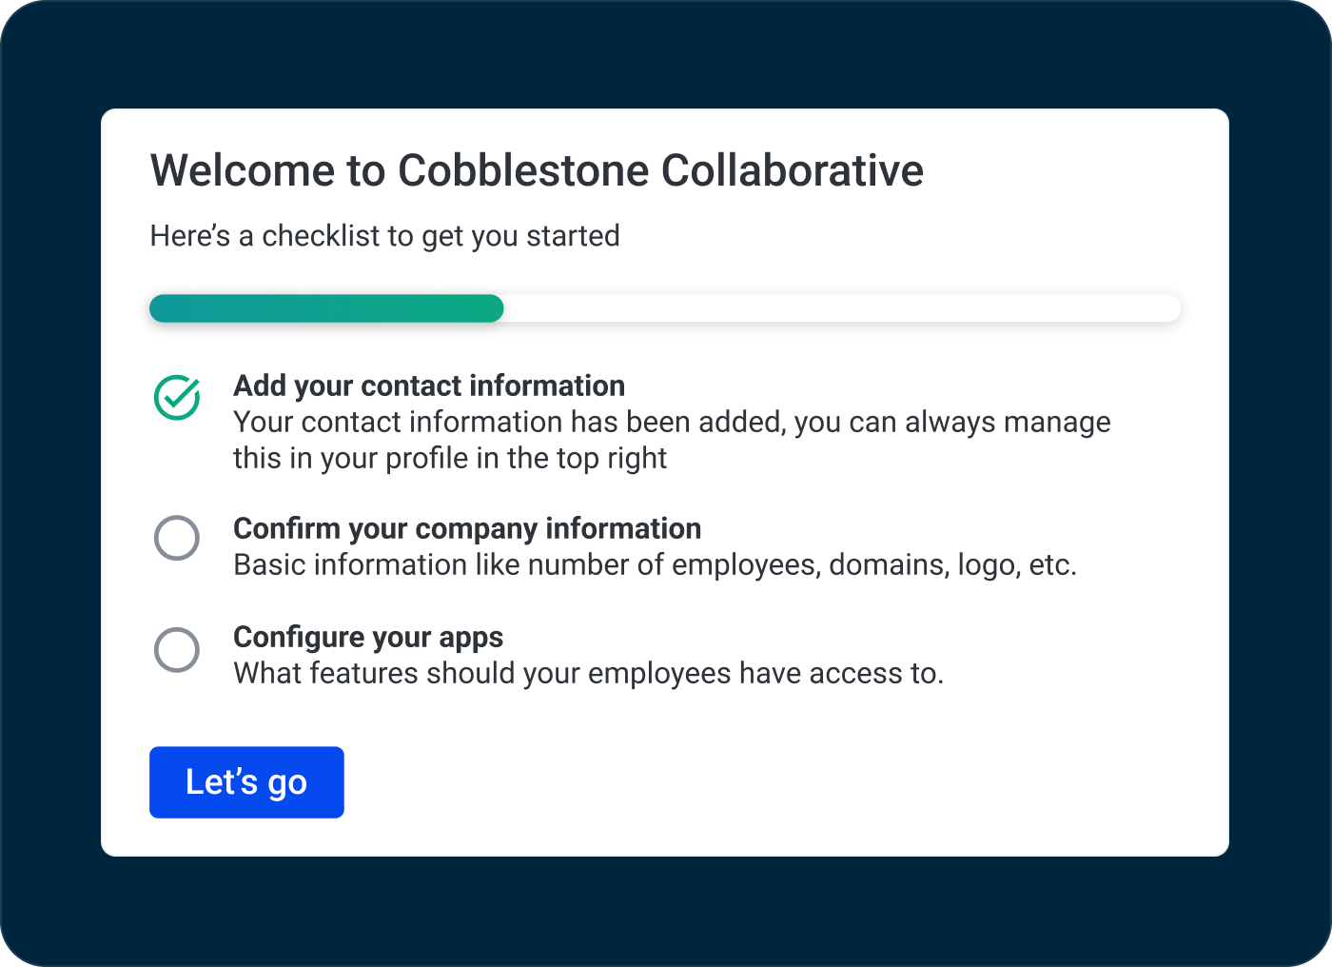Select the Add your contact information heading

tap(429, 385)
